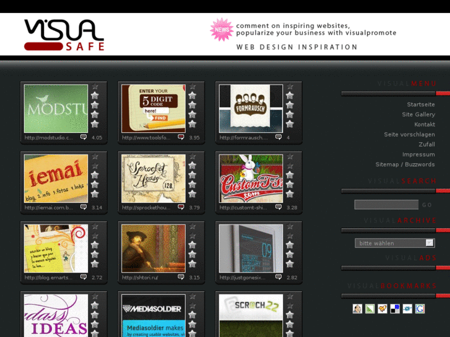Click middle star on customt-shi card
Screen dimensions: 450x337
290,175
